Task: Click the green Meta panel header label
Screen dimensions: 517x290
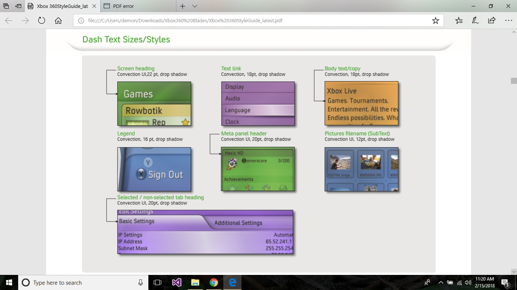Action: coord(244,133)
